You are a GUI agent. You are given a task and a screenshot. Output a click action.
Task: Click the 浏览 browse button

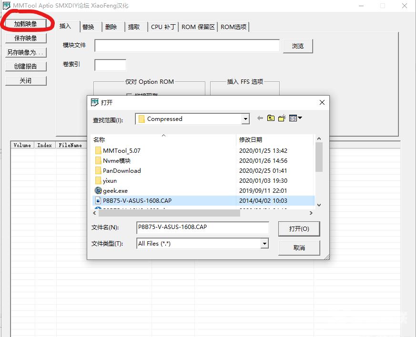pyautogui.click(x=298, y=46)
